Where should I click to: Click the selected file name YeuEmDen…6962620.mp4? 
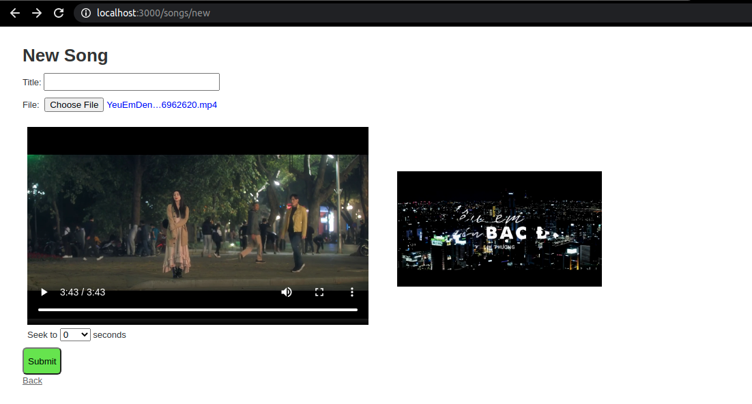coord(162,105)
